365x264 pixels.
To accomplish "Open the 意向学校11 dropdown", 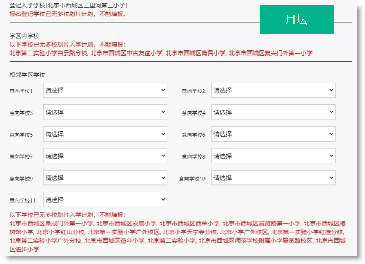I will [105, 200].
